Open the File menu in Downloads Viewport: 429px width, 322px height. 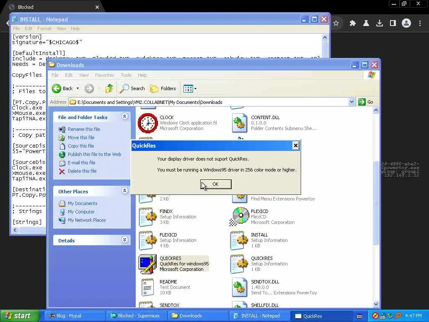tap(55, 75)
